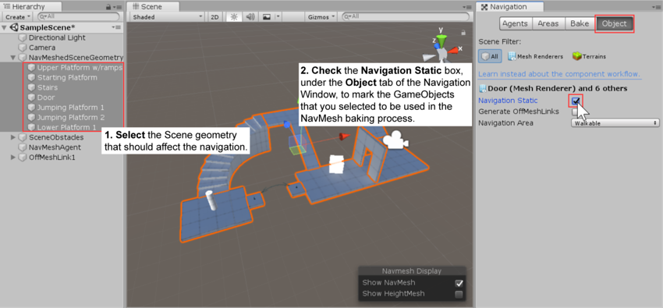Toggle scene lighting sun icon
Viewport: 663px width, 308px height.
pyautogui.click(x=234, y=17)
